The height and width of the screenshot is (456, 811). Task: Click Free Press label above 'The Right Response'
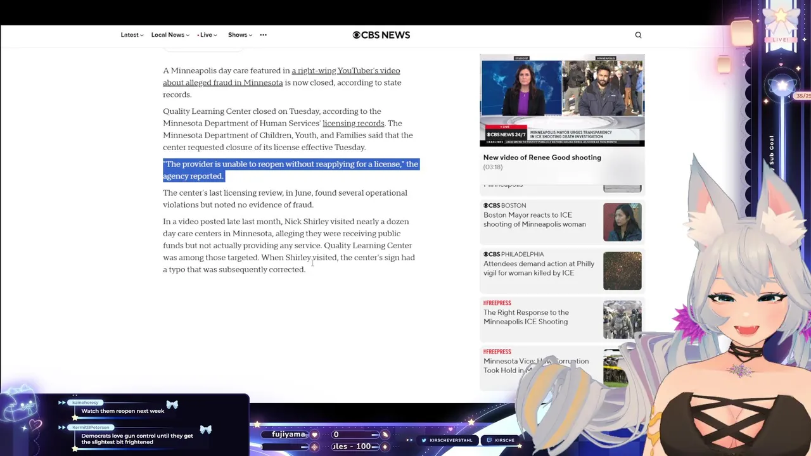(x=497, y=303)
